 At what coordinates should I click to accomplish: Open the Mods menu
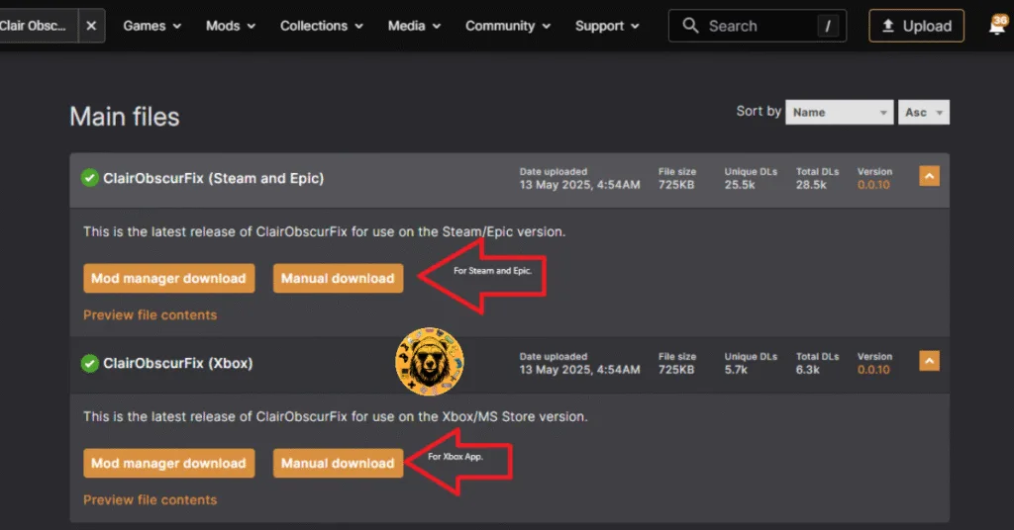[x=230, y=26]
